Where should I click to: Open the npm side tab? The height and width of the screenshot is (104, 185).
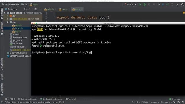click(x=2, y=77)
